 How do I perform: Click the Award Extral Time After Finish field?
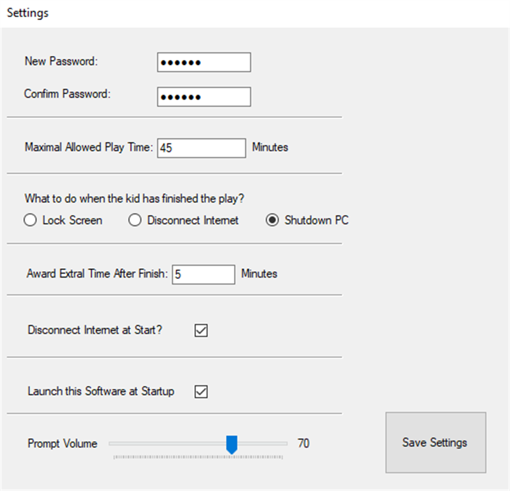[203, 274]
